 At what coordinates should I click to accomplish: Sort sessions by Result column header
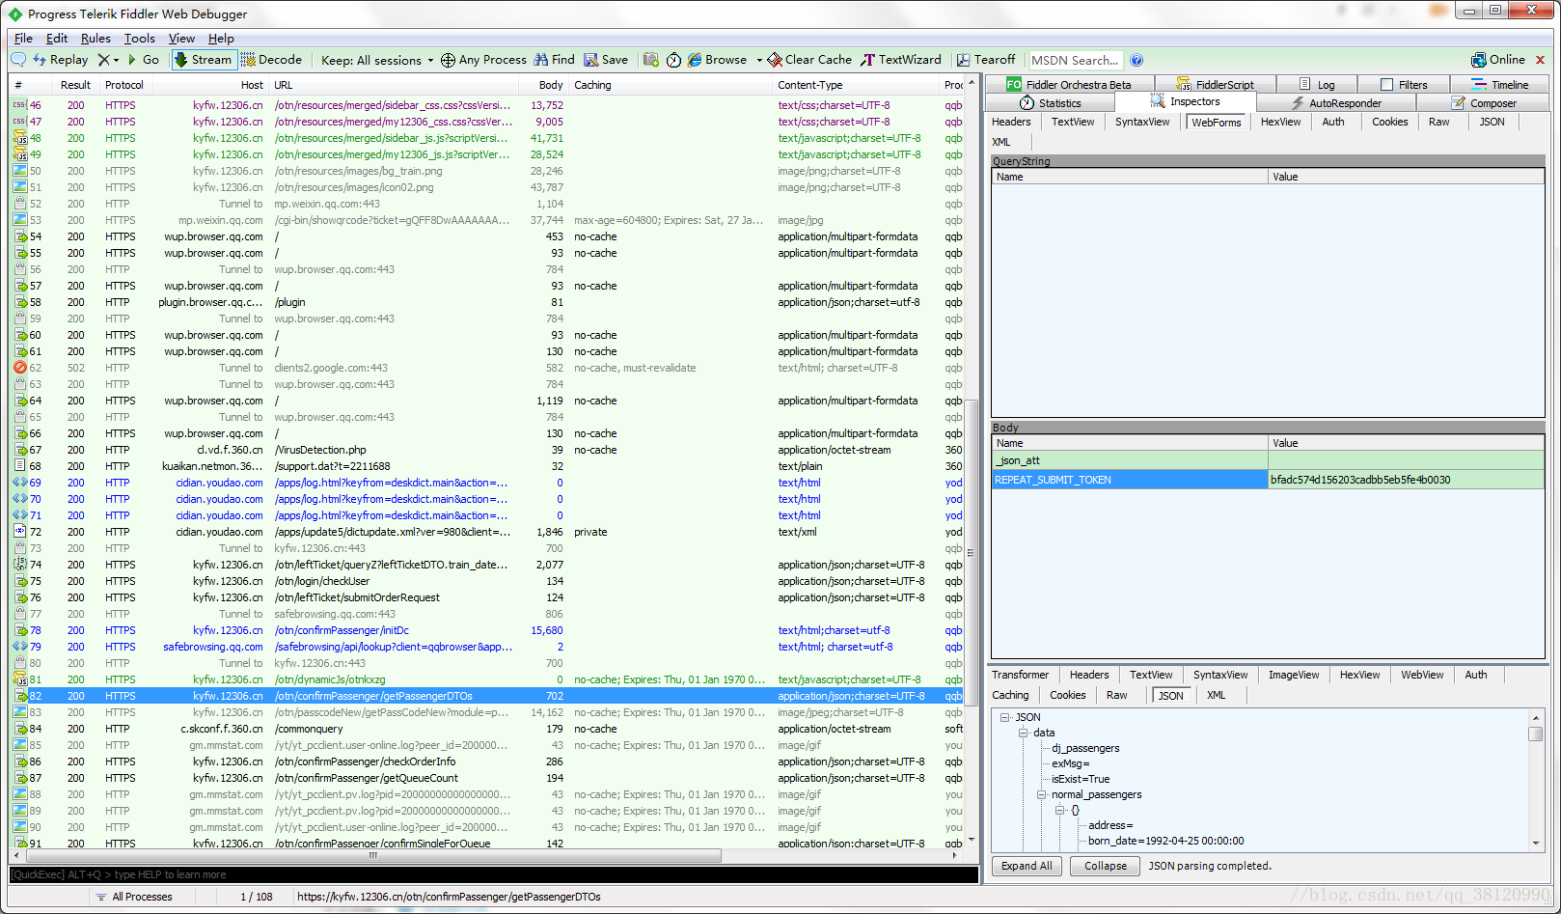tap(75, 85)
